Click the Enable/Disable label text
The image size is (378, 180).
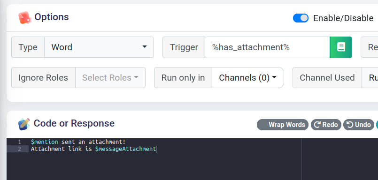point(343,18)
